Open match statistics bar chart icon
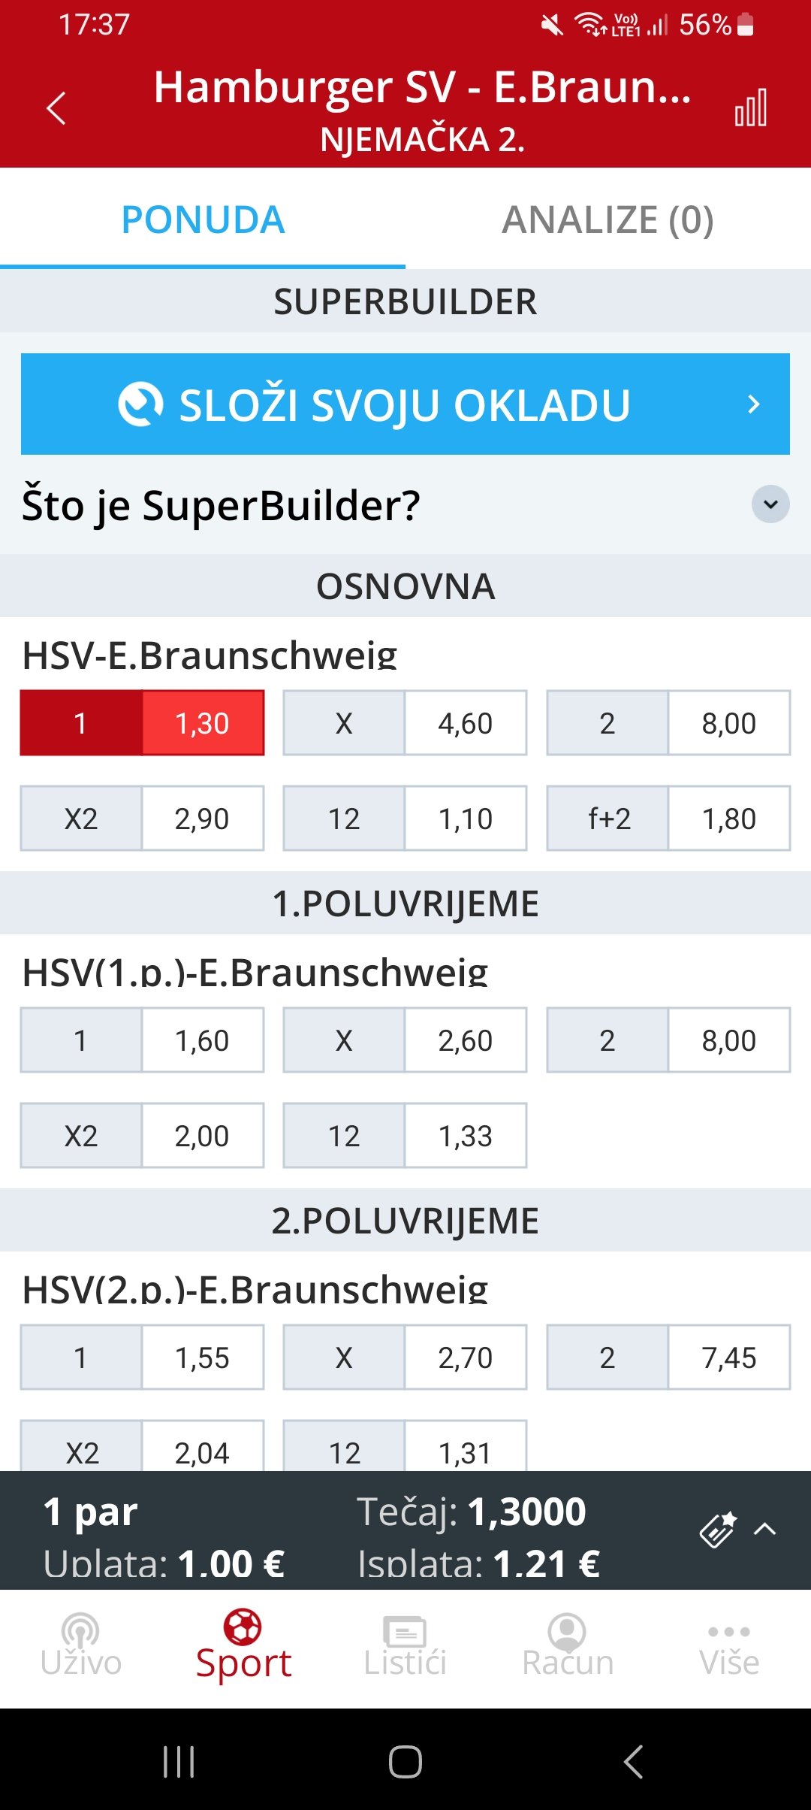811x1810 pixels. tap(751, 107)
